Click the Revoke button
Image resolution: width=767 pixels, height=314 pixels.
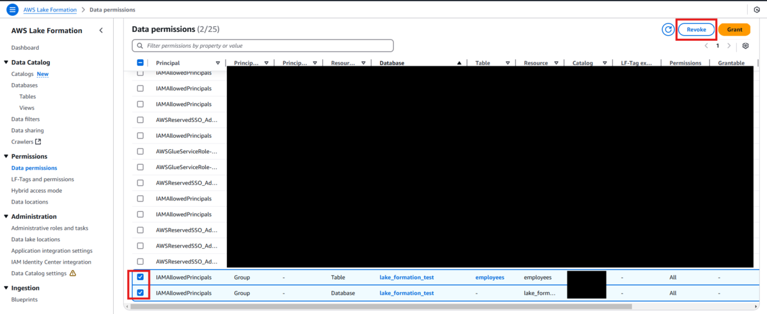[696, 29]
